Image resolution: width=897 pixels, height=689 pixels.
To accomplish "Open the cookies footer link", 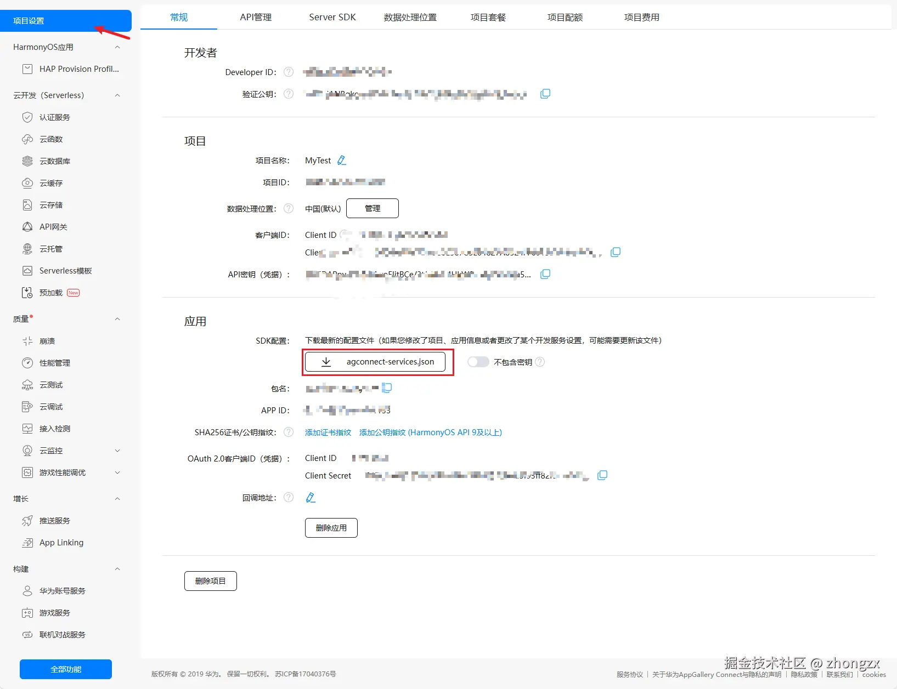I will coord(874,675).
